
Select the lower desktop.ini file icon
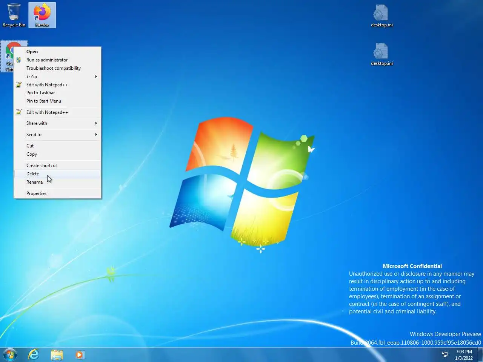coord(381,54)
